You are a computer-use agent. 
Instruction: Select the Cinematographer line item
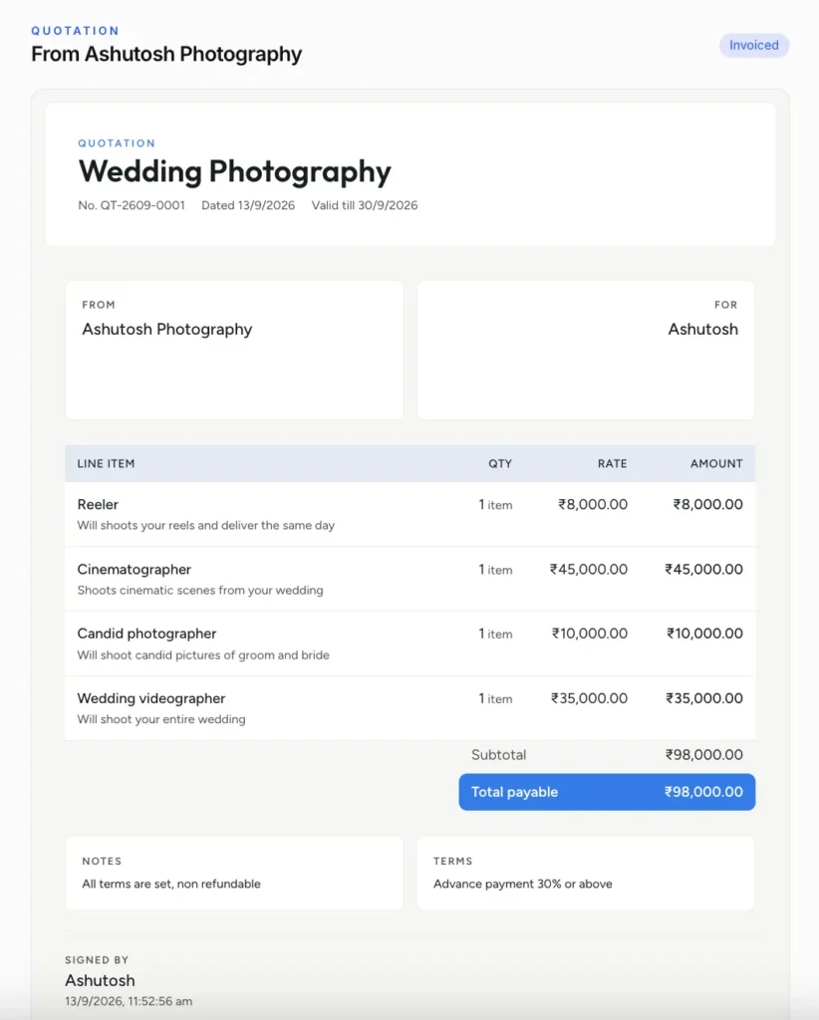coord(409,579)
